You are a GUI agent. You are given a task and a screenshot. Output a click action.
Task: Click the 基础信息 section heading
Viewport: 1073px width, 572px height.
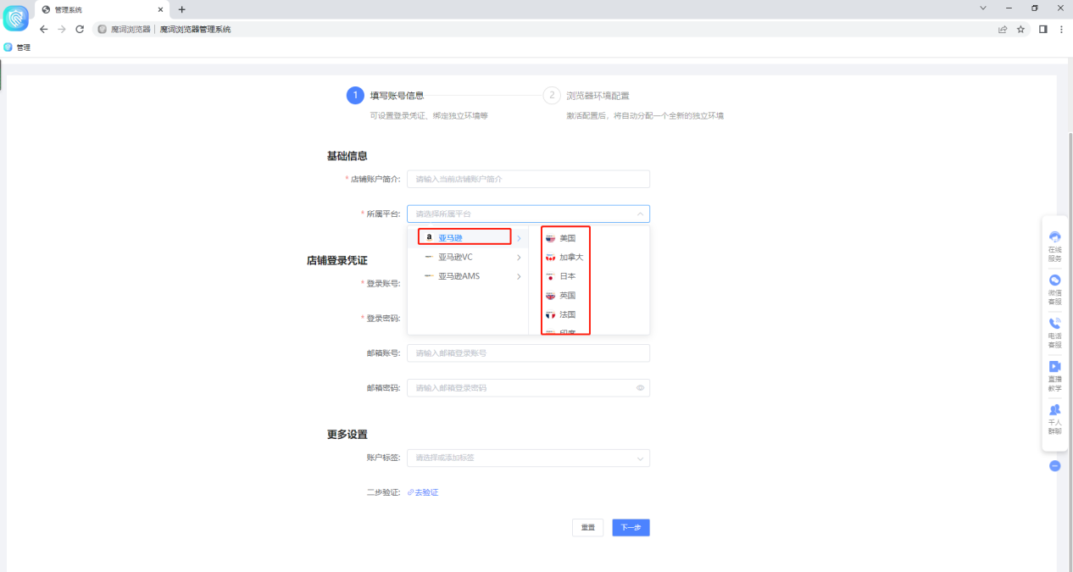pyautogui.click(x=347, y=156)
